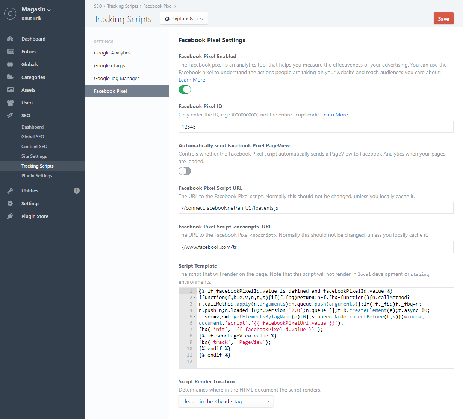Image resolution: width=463 pixels, height=419 pixels.
Task: Click the noscript URL input field
Action: tap(316, 247)
